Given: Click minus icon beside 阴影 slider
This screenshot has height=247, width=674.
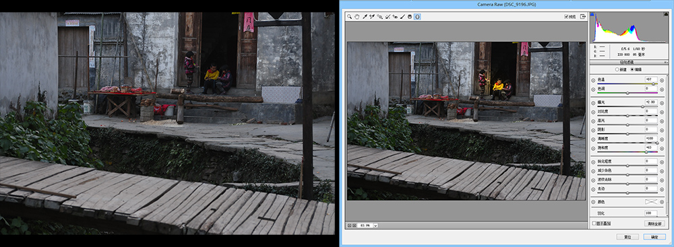Looking at the screenshot, I should [593, 130].
